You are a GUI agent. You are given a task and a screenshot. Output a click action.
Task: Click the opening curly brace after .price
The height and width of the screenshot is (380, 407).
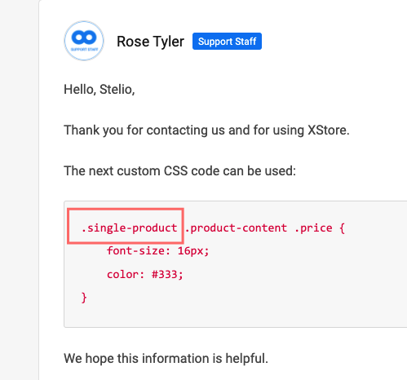[343, 228]
